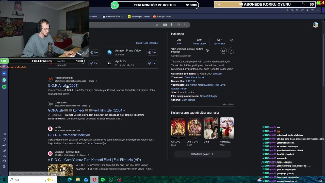Open sidebar three-dot more options

[4, 172]
